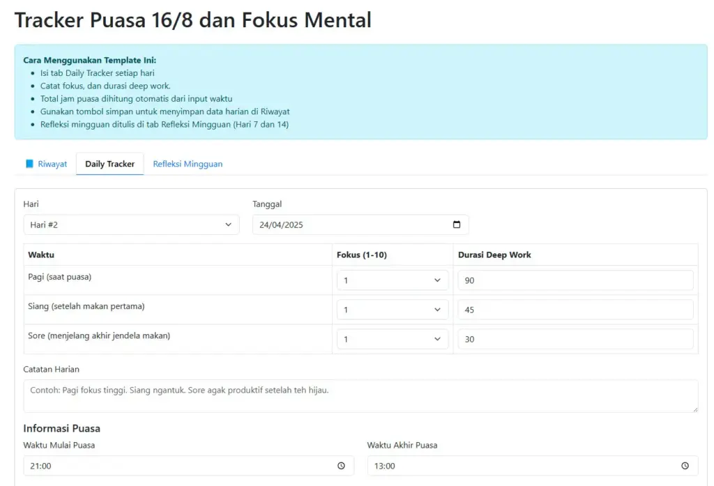Click the Siang deep work duration field
Viewport: 714px width, 486px height.
point(575,310)
